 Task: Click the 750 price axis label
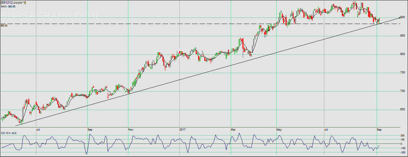403,73
